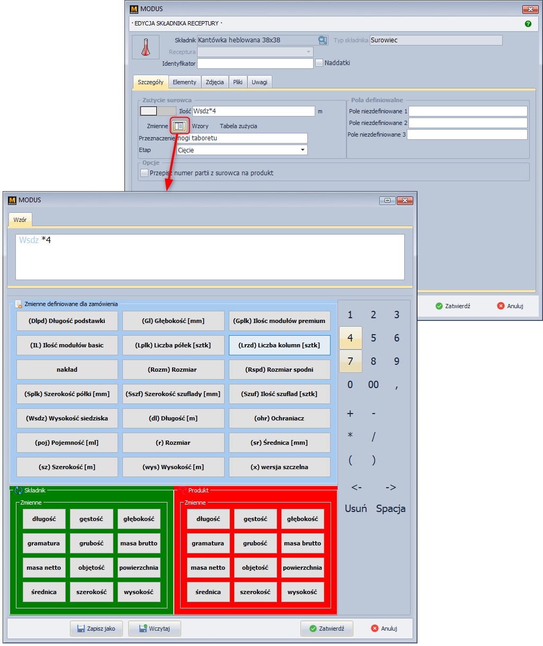Click Pole niezdefiniowane 1 input field
This screenshot has width=543, height=646.
(468, 111)
